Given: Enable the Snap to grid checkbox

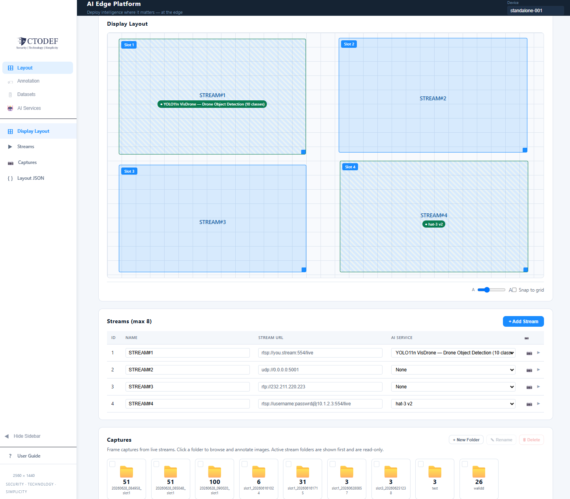Looking at the screenshot, I should click(x=514, y=290).
